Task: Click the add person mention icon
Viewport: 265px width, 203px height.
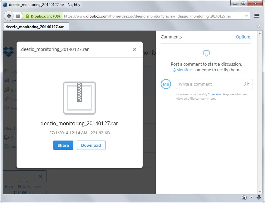Action: tap(247, 84)
